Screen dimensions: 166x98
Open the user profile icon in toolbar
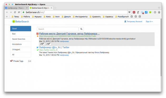tap(159, 12)
